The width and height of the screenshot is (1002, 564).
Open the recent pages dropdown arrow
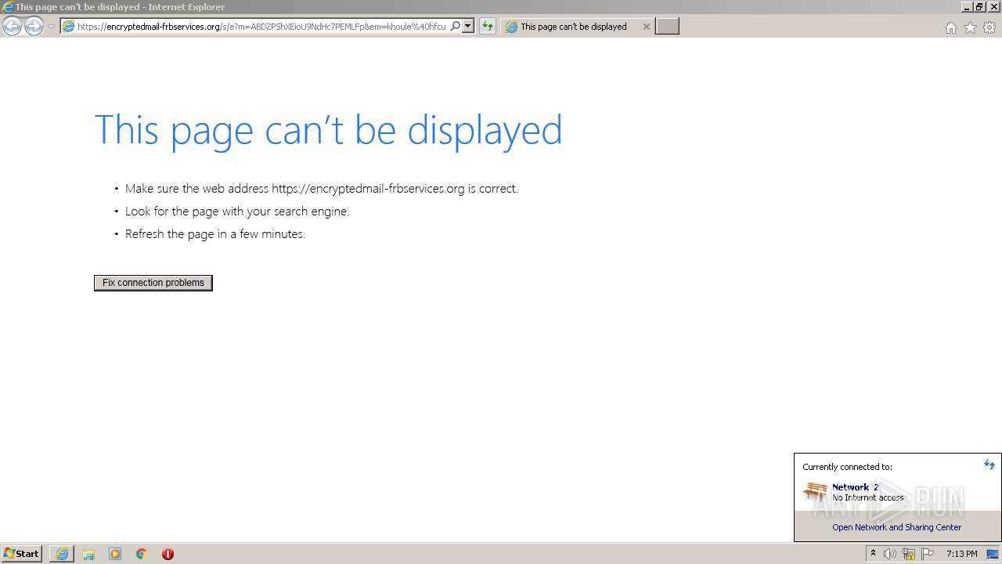(x=51, y=27)
